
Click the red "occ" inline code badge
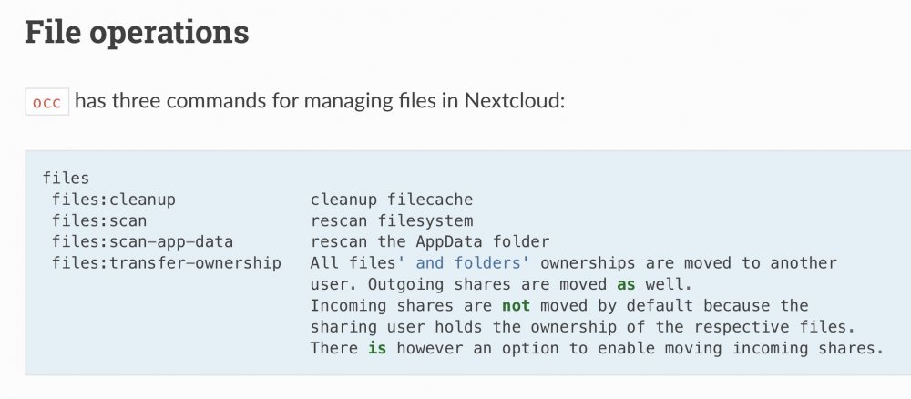47,102
